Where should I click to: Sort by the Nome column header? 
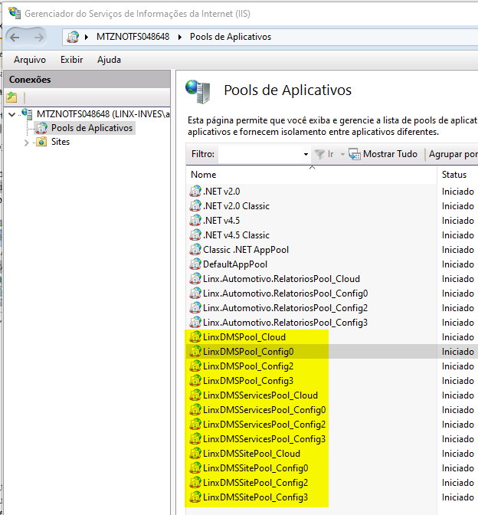click(x=311, y=175)
